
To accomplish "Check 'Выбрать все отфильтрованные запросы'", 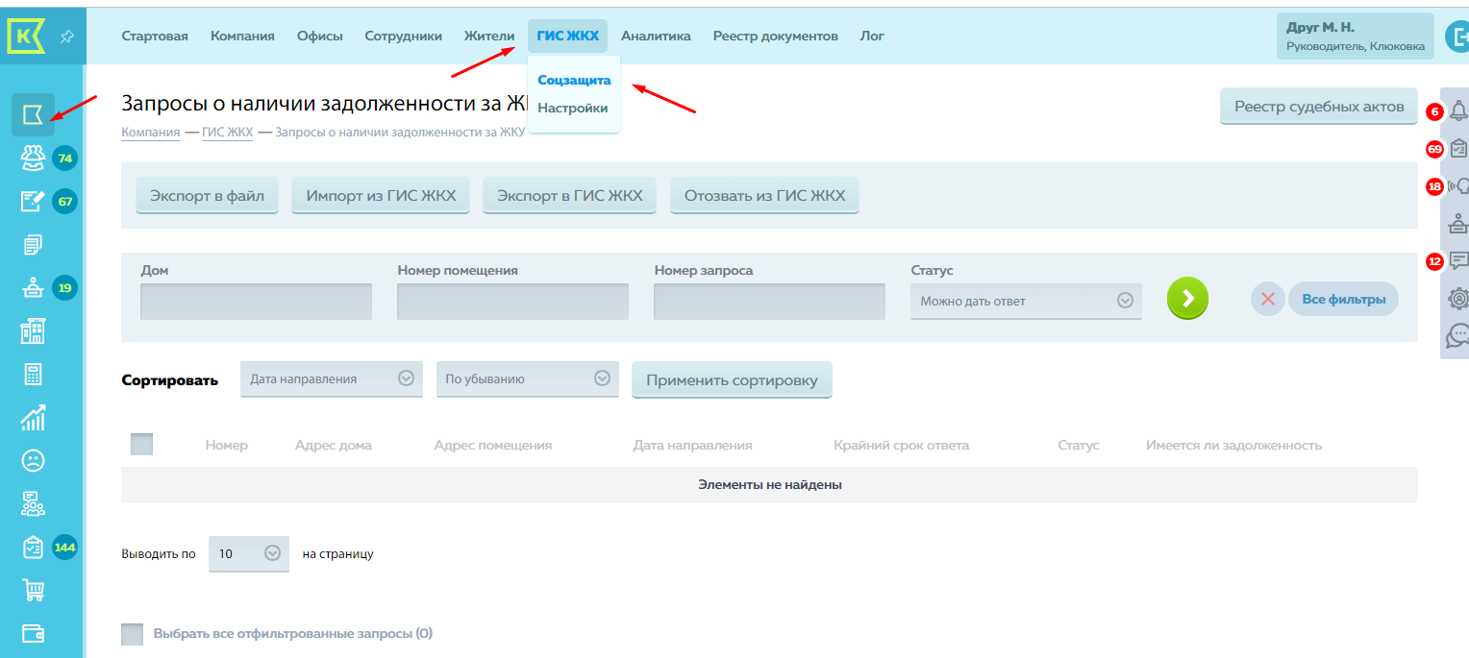I will pos(132,634).
